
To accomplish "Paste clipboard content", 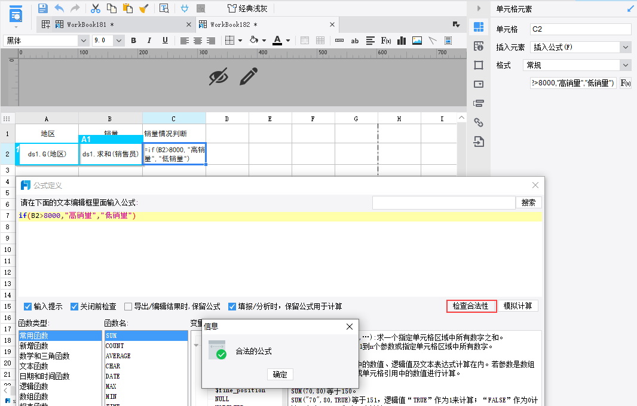I will tap(127, 8).
